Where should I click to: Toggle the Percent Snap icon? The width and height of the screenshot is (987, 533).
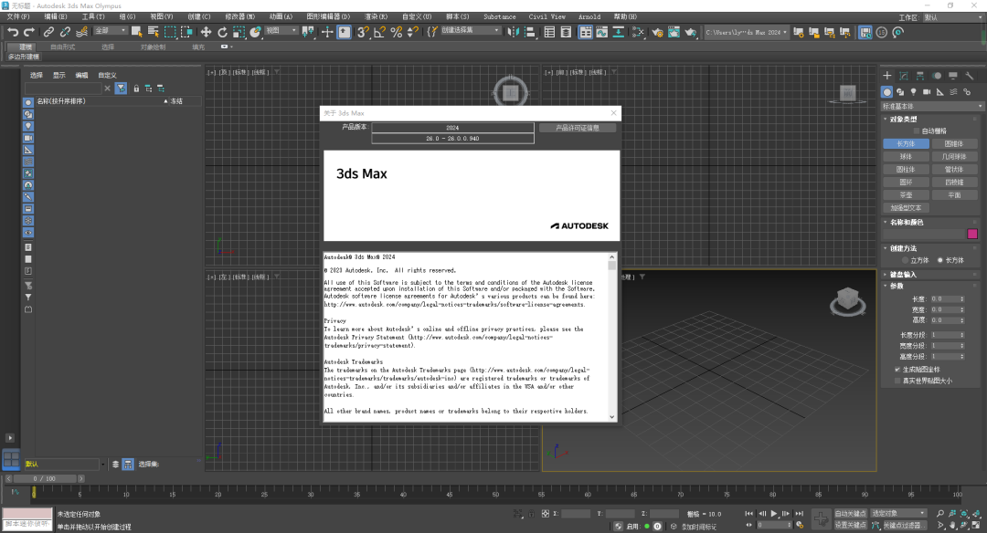point(396,31)
